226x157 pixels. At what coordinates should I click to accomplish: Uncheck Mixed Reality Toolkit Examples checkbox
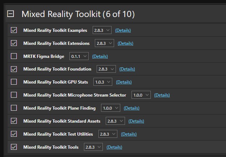(14, 30)
